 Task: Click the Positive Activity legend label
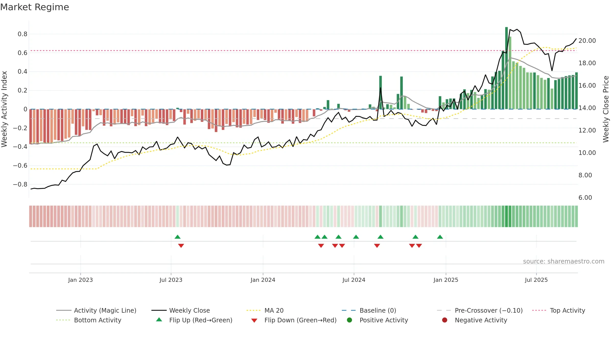[384, 320]
